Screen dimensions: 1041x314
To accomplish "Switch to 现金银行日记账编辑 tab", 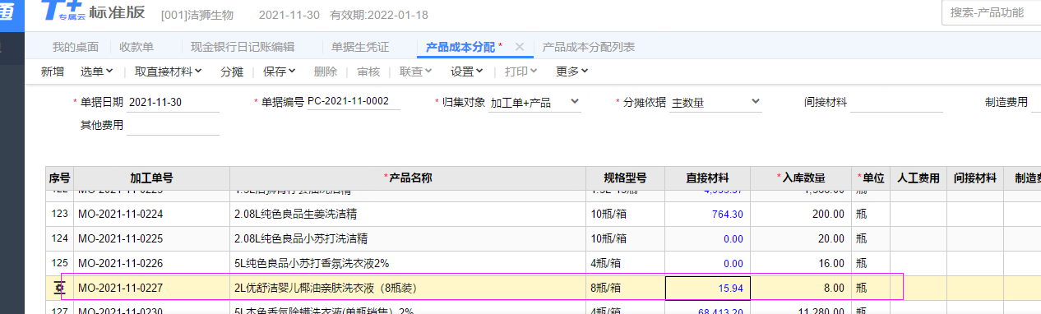I will pos(243,47).
